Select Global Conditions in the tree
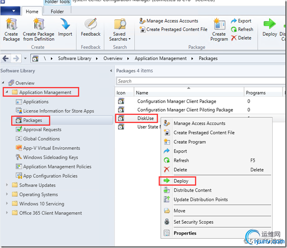Image resolution: width=287 pixels, height=248 pixels. (38, 139)
